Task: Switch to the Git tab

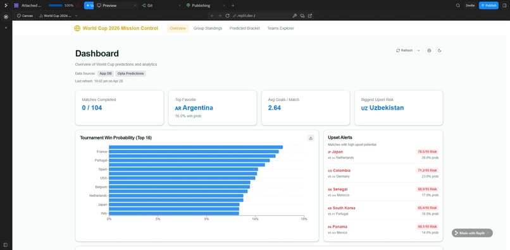Action: pyautogui.click(x=147, y=6)
